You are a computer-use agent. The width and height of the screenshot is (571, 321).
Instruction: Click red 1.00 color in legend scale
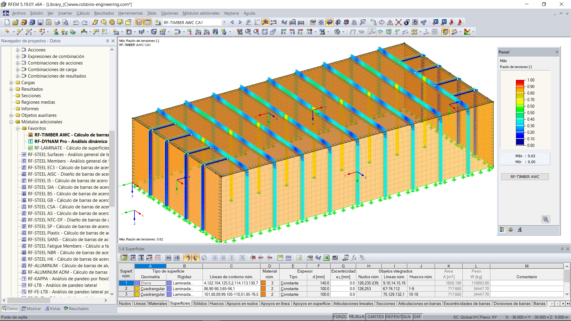click(x=520, y=82)
